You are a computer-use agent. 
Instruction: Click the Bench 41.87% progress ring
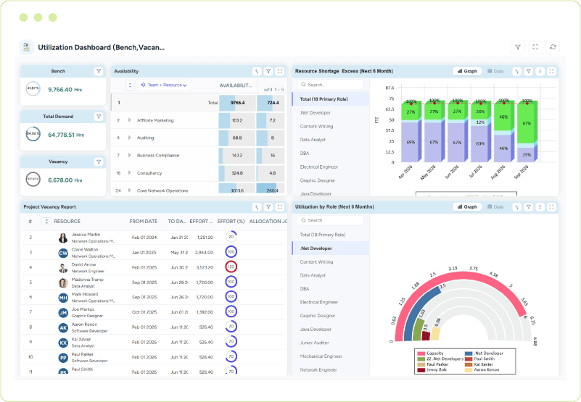pos(33,89)
